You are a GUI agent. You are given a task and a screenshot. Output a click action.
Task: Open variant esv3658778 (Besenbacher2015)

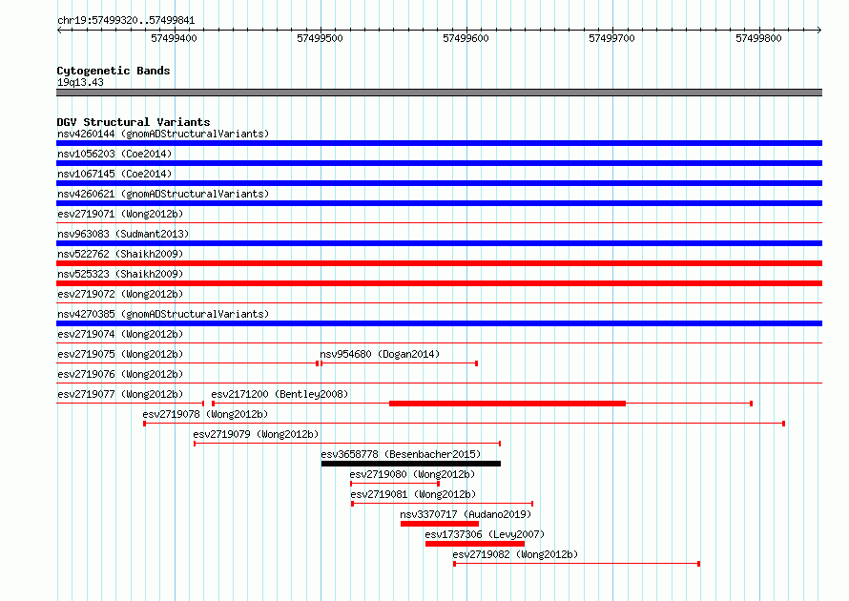point(401,454)
